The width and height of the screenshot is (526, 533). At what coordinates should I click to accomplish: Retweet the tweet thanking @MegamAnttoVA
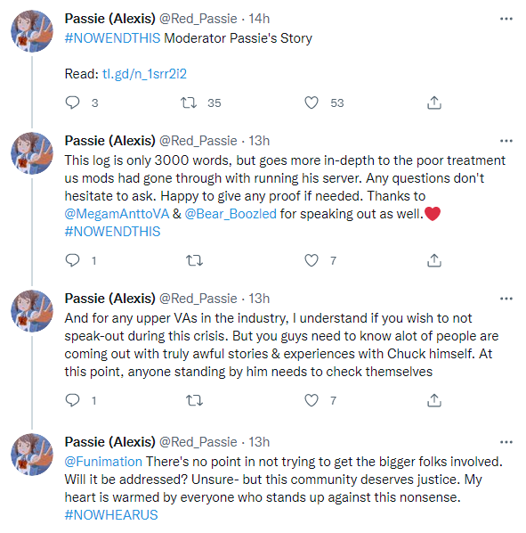194,261
